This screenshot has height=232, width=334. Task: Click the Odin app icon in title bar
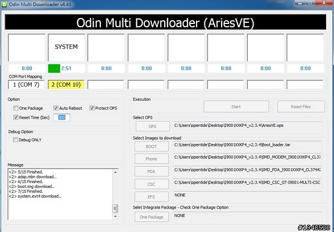pos(4,4)
